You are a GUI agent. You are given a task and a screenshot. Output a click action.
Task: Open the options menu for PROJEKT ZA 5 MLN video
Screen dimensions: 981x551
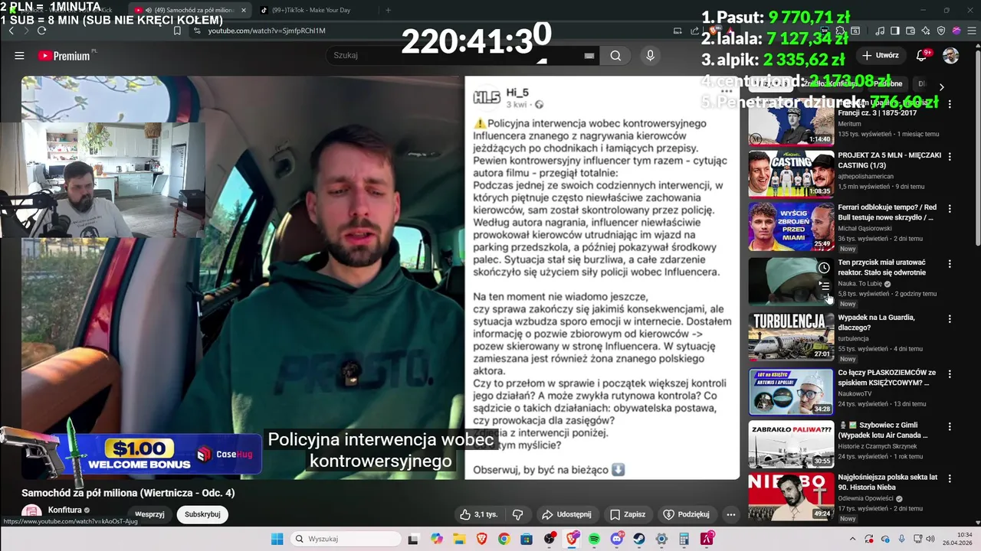coord(950,156)
